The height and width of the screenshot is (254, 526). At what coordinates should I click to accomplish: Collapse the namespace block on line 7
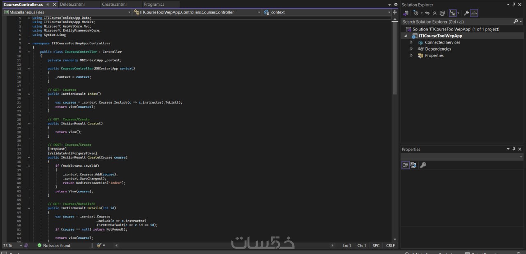pyautogui.click(x=29, y=43)
